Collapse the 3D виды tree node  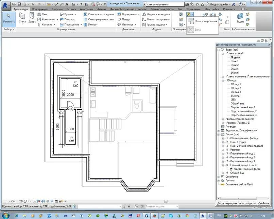pyautogui.click(x=223, y=80)
